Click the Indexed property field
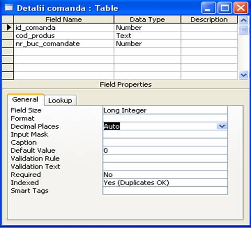251x228 pixels. (165, 183)
